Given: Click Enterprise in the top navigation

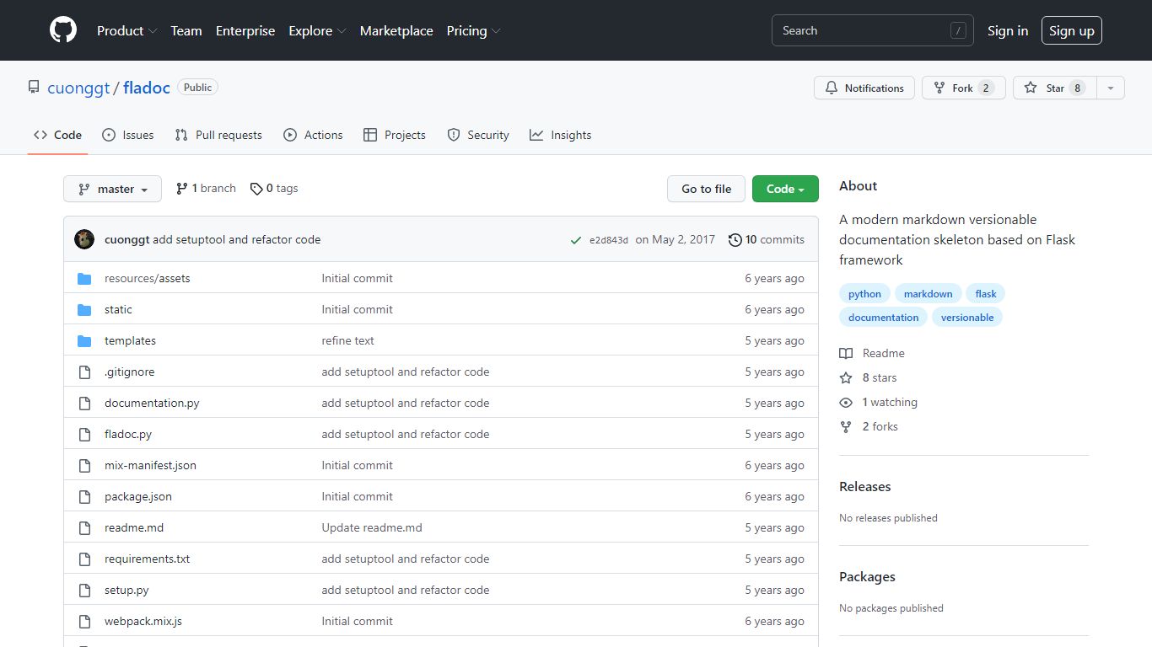Looking at the screenshot, I should coord(245,30).
